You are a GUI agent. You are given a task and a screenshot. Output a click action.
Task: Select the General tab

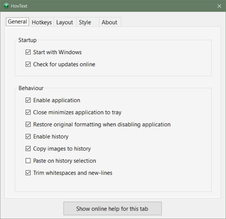(x=18, y=22)
